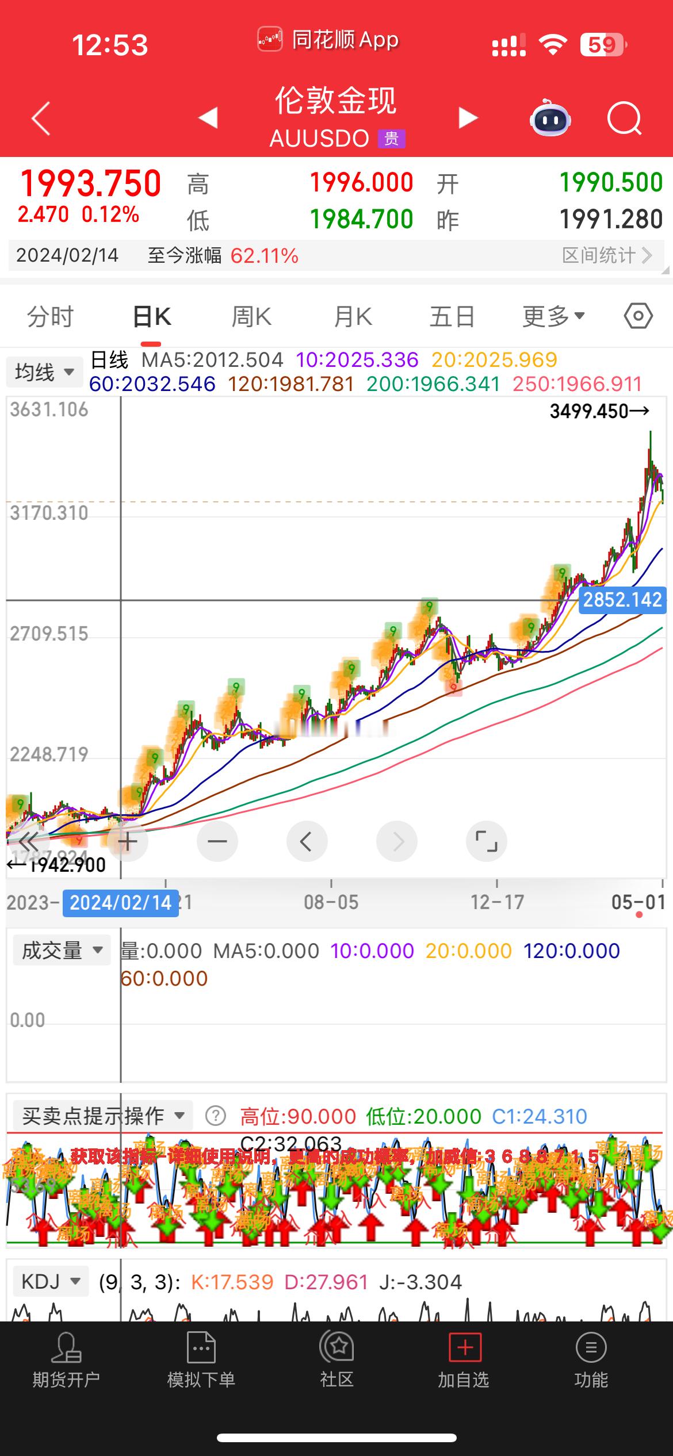Switch to next instrument with right triangle

click(468, 118)
